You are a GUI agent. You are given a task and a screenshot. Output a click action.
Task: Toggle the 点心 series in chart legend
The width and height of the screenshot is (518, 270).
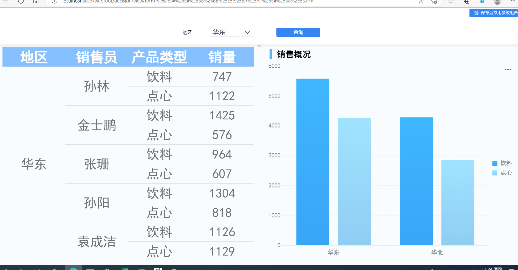(x=502, y=173)
